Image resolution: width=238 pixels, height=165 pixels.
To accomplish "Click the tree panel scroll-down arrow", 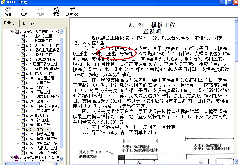I will click(62, 159).
